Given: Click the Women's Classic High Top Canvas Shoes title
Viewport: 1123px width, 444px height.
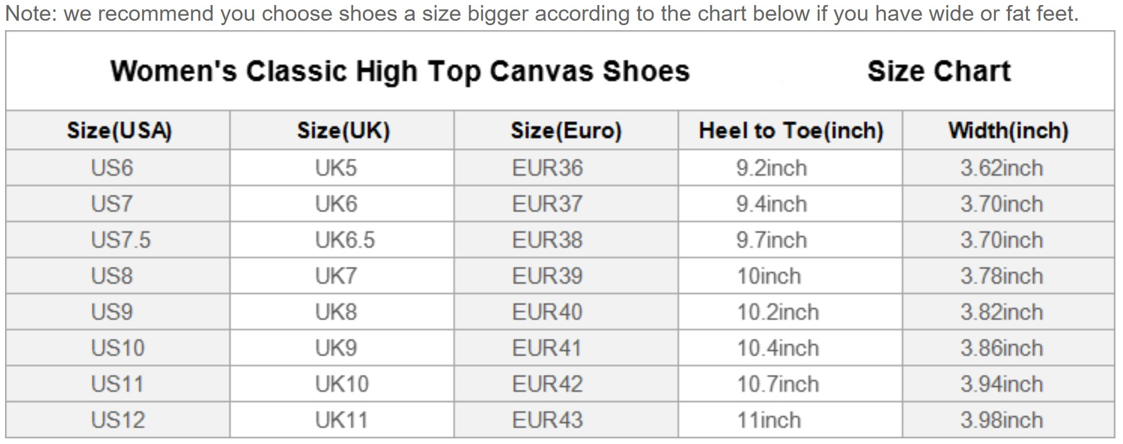Looking at the screenshot, I should (x=400, y=71).
